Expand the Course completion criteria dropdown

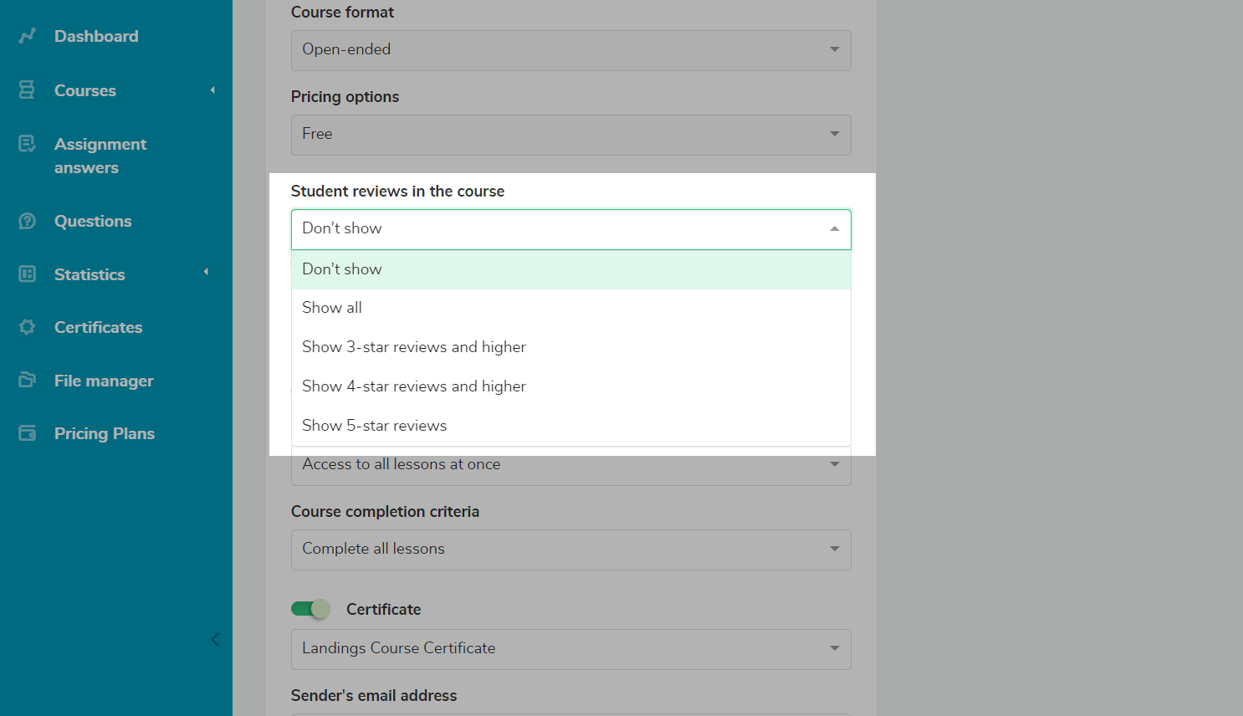point(570,550)
